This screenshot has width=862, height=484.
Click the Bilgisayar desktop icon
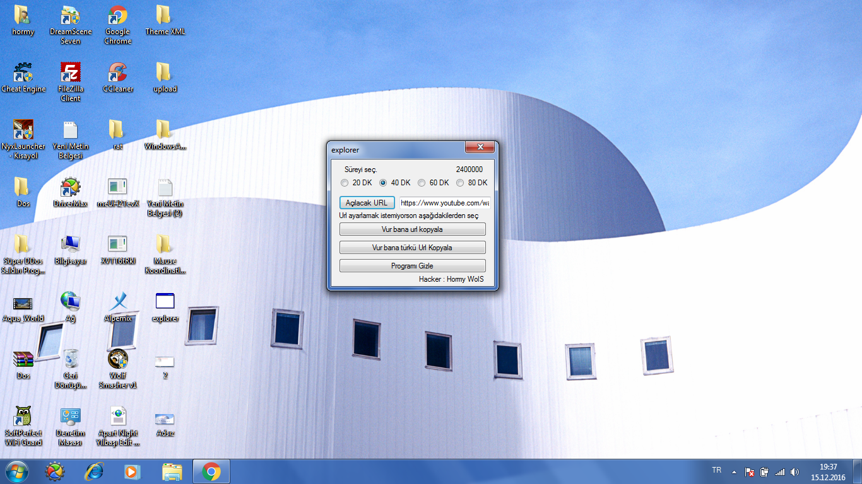point(71,250)
